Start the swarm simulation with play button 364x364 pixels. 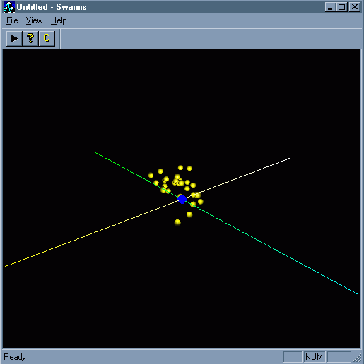[14, 38]
